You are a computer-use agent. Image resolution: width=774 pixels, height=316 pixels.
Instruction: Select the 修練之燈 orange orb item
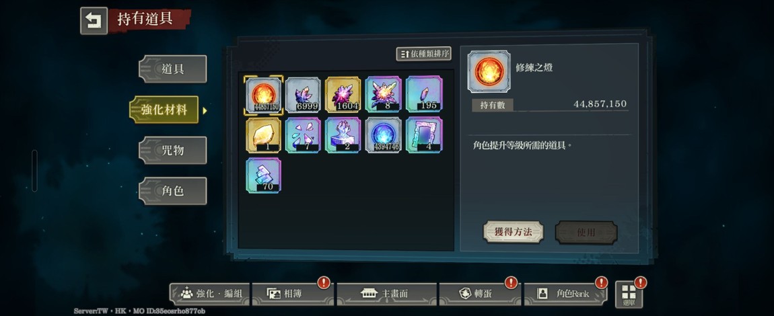[264, 95]
